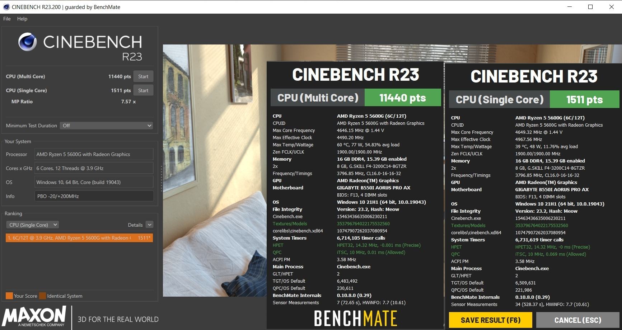Click the rendered room image preview

coord(215,170)
